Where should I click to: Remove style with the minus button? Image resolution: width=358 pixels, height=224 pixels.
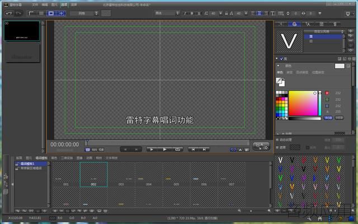click(351, 41)
